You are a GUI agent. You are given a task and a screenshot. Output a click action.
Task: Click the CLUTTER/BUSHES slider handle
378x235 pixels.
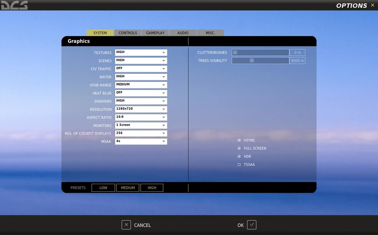235,52
